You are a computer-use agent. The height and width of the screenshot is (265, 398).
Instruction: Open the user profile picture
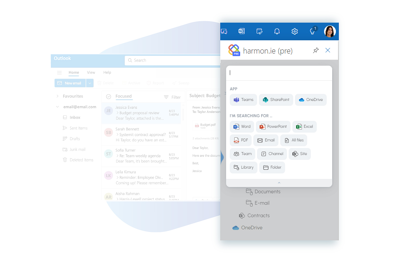tap(330, 32)
